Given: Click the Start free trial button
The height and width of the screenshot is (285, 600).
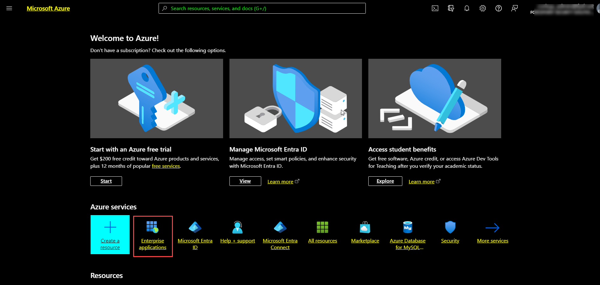Looking at the screenshot, I should pos(106,181).
